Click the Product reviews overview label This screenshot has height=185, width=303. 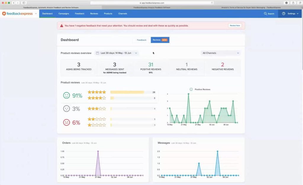(76, 53)
